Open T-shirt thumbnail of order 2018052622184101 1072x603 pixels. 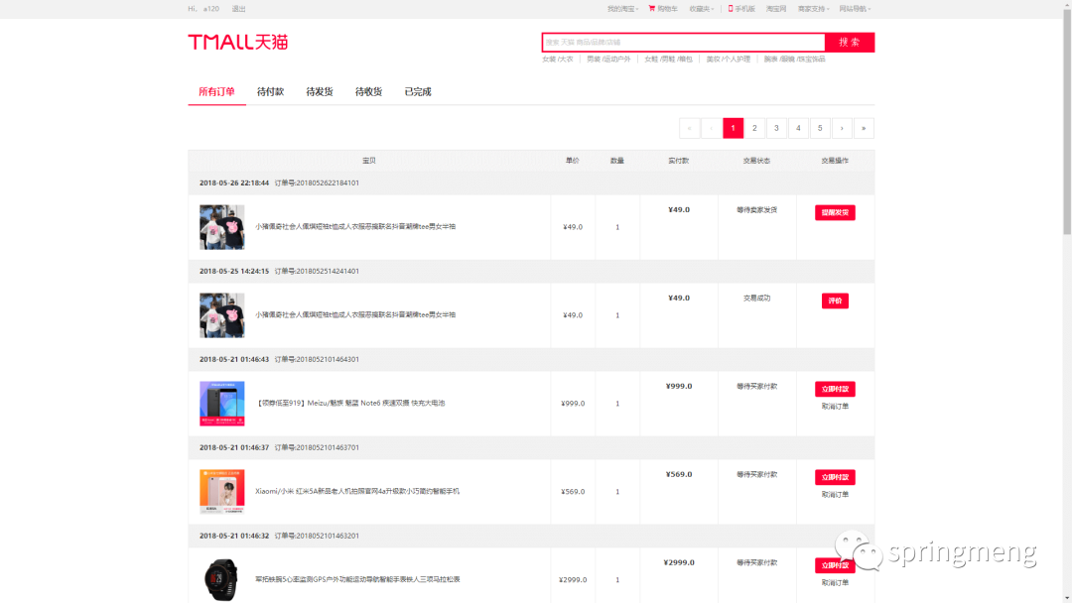(x=222, y=227)
